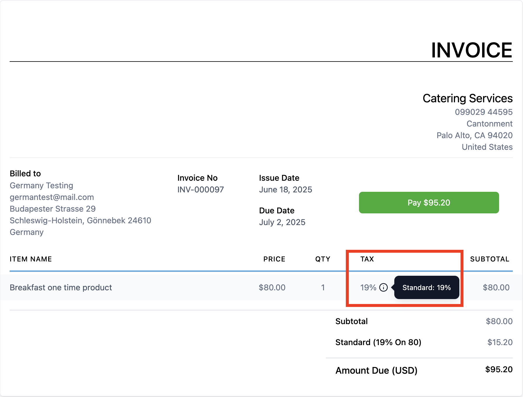This screenshot has width=523, height=397.
Task: Click the Due Date label
Action: pyautogui.click(x=277, y=210)
